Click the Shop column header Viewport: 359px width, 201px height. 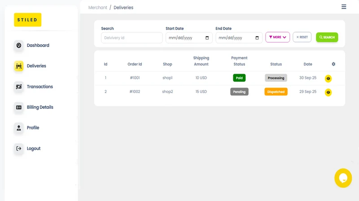(x=167, y=64)
